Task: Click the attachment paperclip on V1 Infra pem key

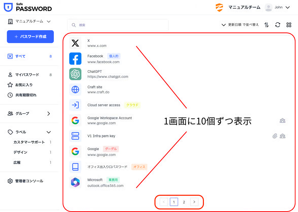Action: (x=275, y=136)
